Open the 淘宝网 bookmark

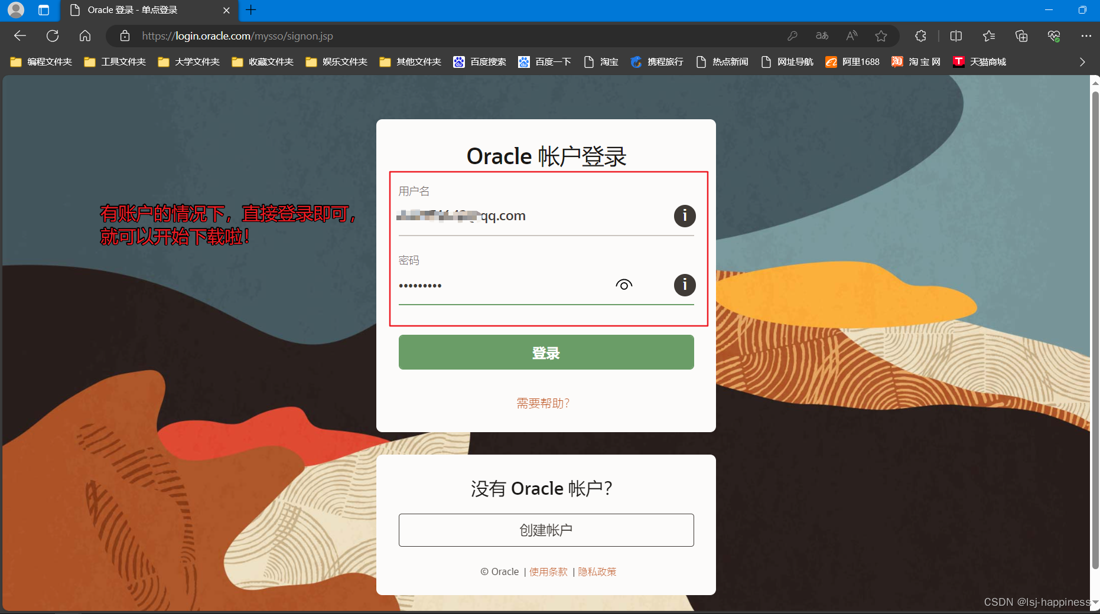point(916,62)
